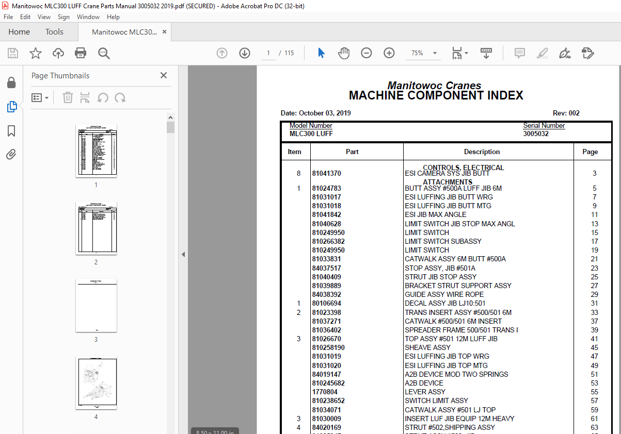The height and width of the screenshot is (434, 621).
Task: Open the Sign document pen tool
Action: [565, 53]
